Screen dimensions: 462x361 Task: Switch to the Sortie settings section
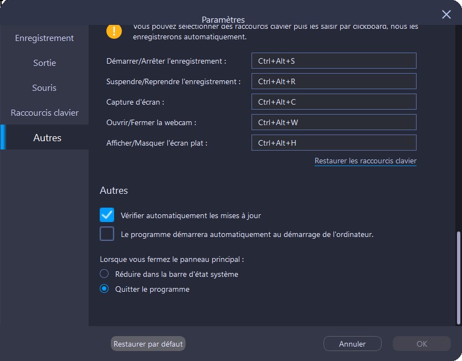(44, 63)
